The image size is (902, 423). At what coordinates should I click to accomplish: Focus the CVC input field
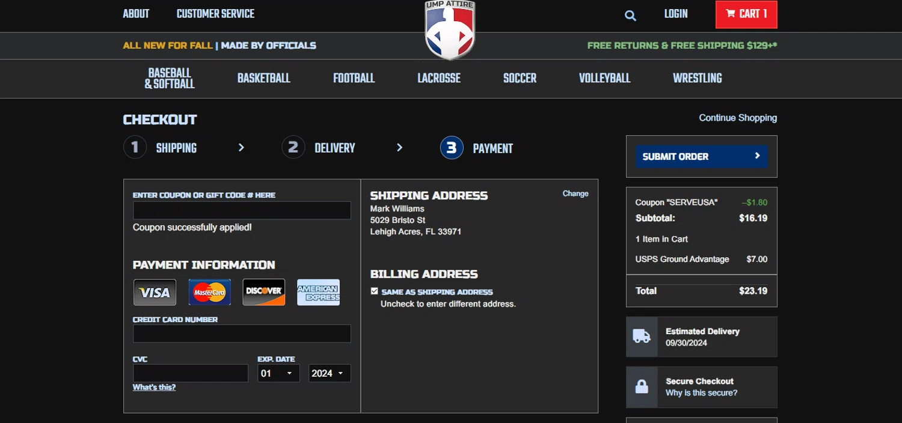coord(191,373)
